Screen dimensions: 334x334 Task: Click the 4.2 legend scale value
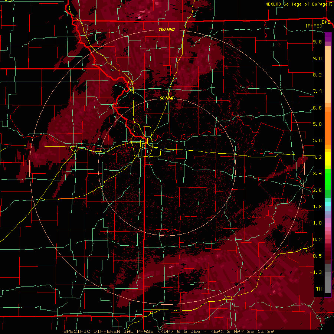[x=317, y=157]
